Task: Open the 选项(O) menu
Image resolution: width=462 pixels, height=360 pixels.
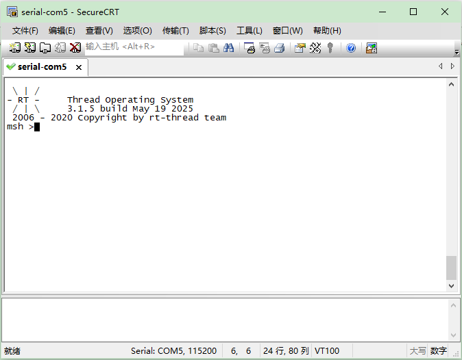Action: (137, 31)
